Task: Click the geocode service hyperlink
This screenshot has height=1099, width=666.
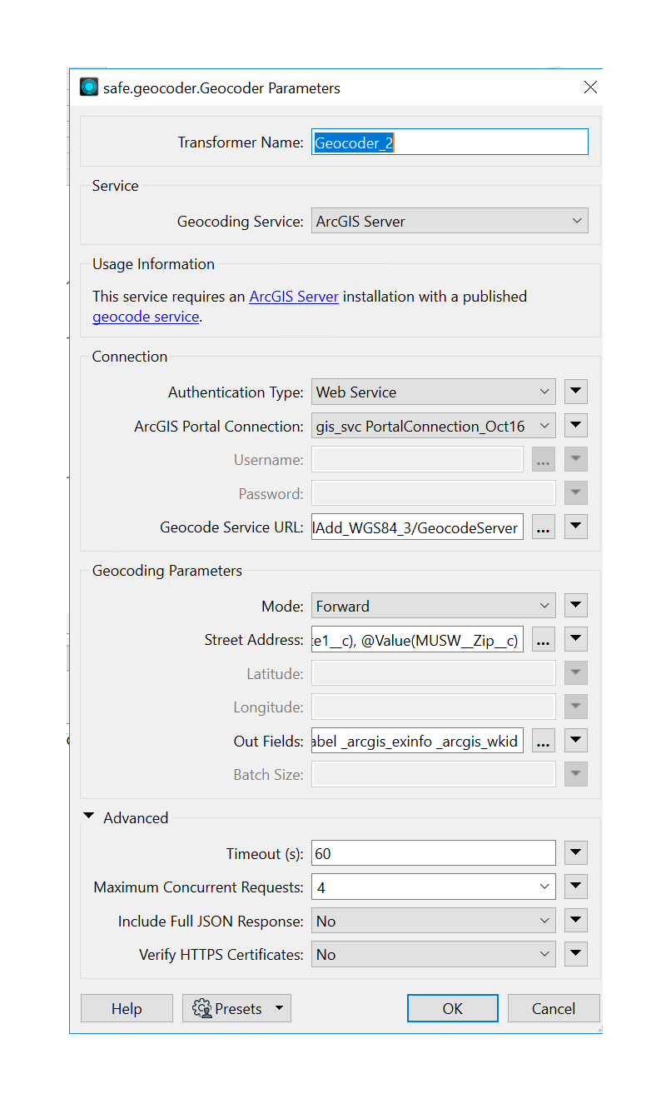Action: coord(145,317)
